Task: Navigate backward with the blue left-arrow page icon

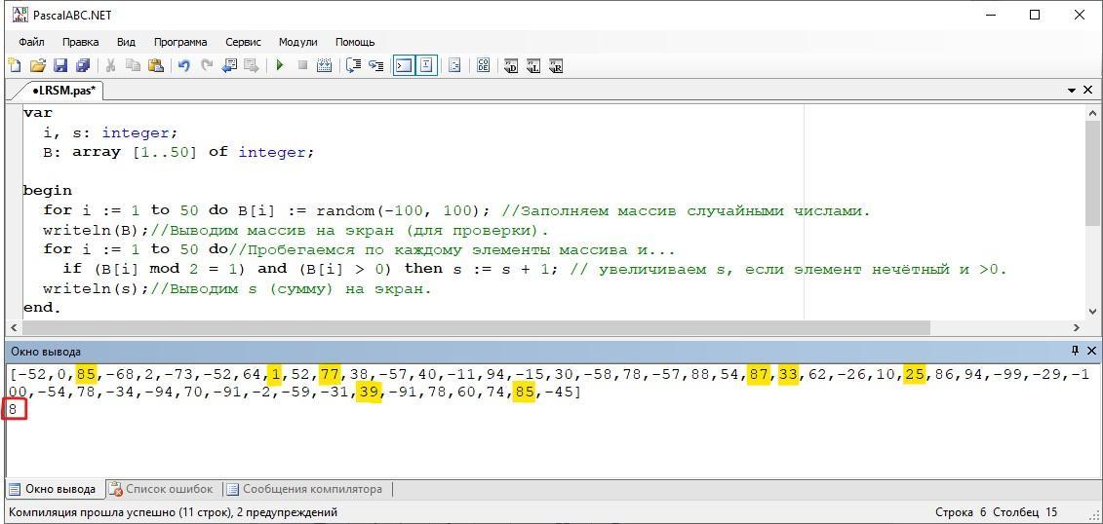Action: coord(228,65)
